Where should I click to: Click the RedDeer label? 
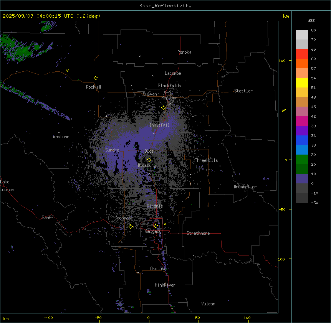coord(169,98)
